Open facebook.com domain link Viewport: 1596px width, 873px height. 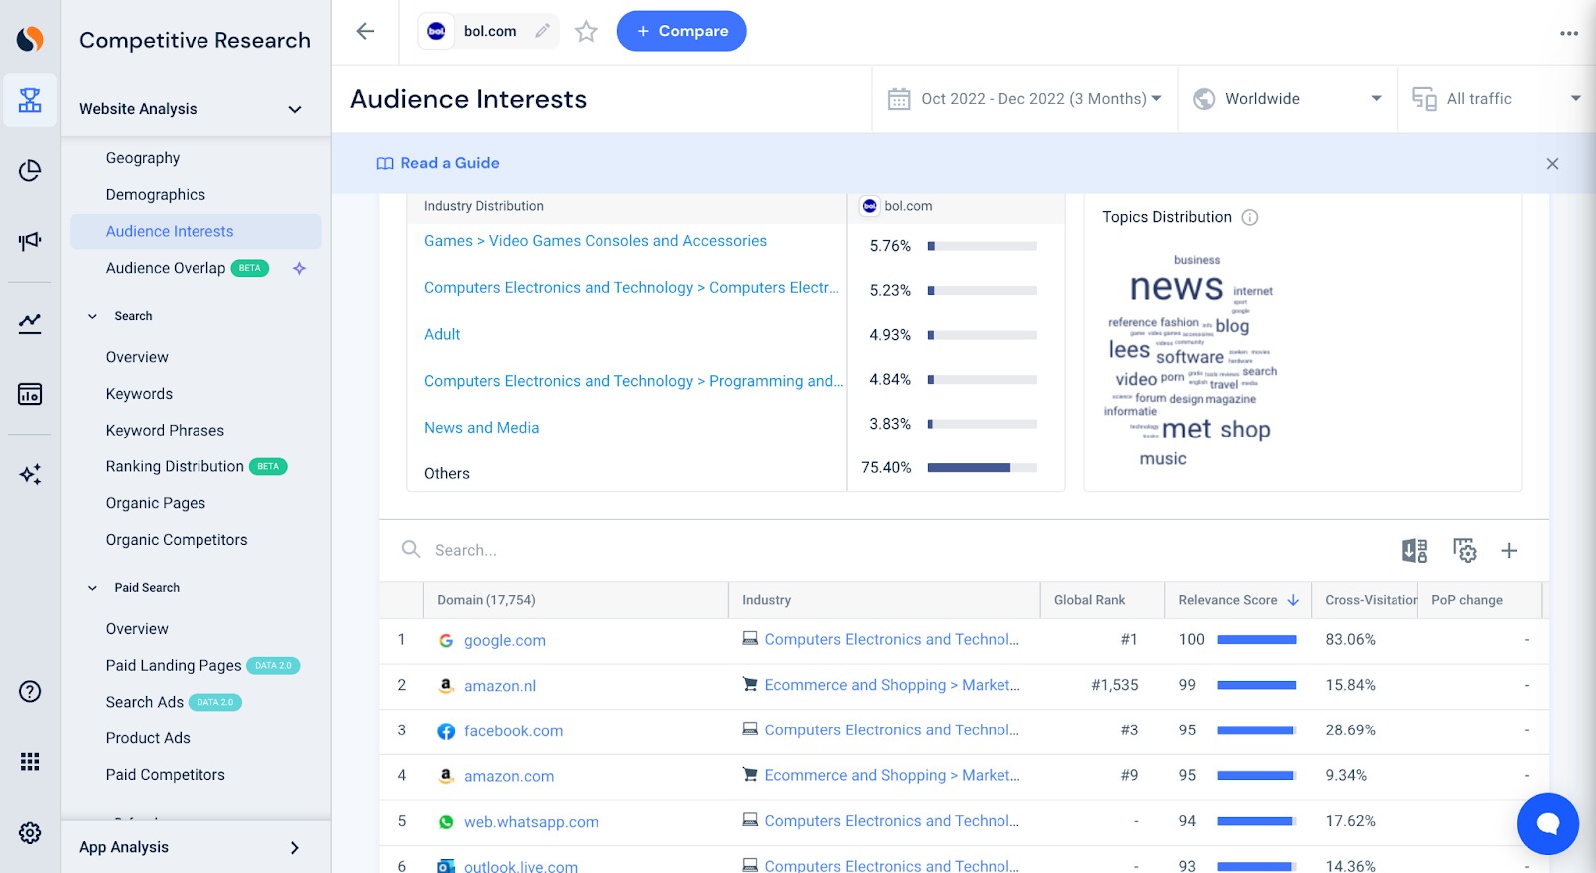click(x=513, y=731)
